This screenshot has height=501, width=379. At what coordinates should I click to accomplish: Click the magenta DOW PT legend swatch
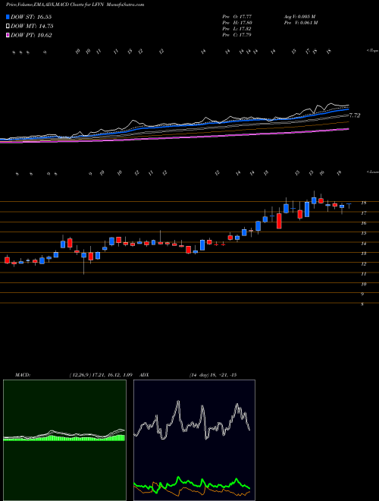pyautogui.click(x=8, y=36)
